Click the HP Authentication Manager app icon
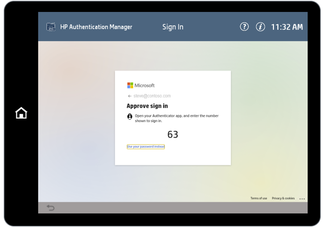Viewport: 326px width, 228px height. pyautogui.click(x=51, y=27)
